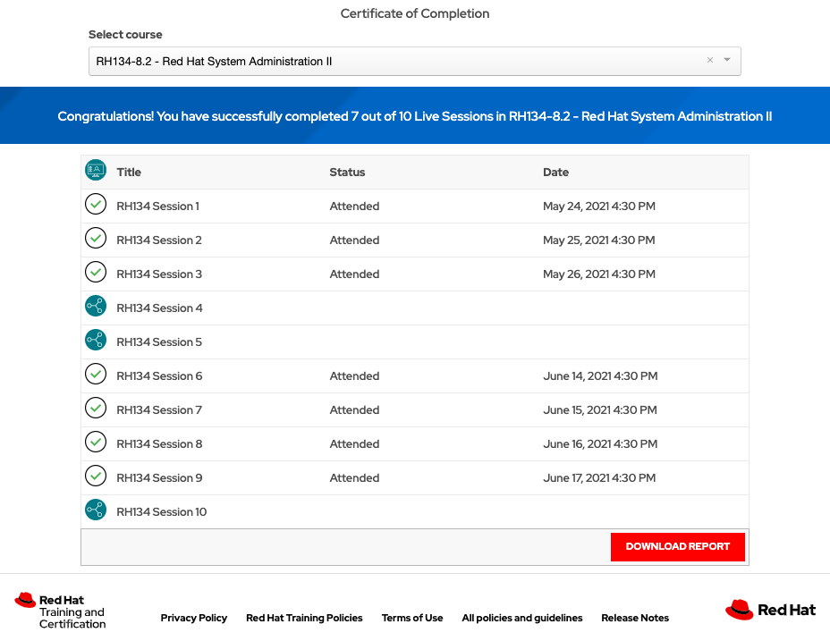Screen dimensions: 830x641
Task: Open the Select course dropdown arrow
Action: click(727, 61)
